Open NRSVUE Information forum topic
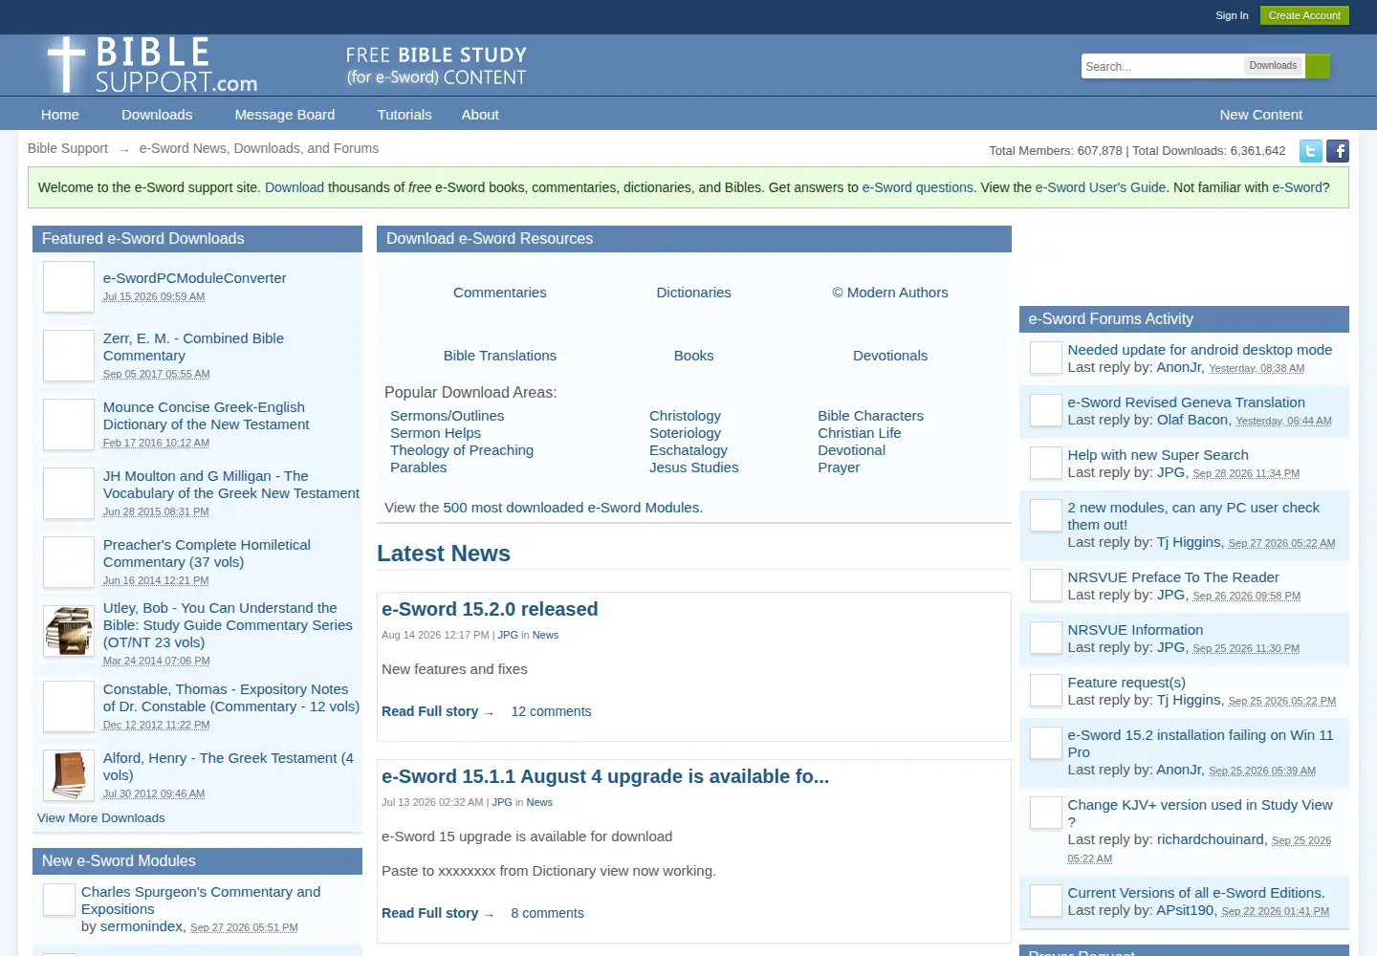Image resolution: width=1377 pixels, height=956 pixels. point(1135,630)
